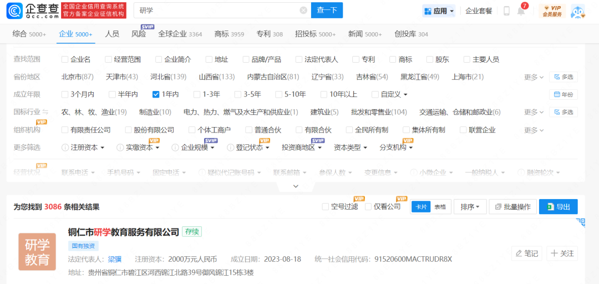Tick the 空号过滤 checkbox

pos(326,207)
